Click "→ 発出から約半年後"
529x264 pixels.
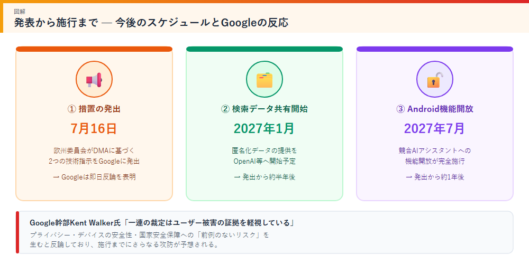(x=264, y=177)
